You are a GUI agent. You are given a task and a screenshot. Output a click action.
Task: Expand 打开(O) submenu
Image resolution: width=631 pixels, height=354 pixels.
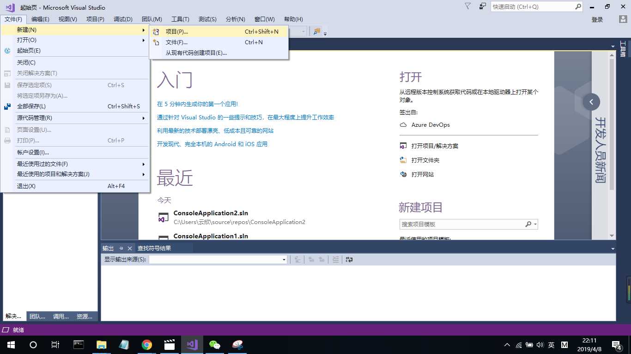[x=75, y=40]
